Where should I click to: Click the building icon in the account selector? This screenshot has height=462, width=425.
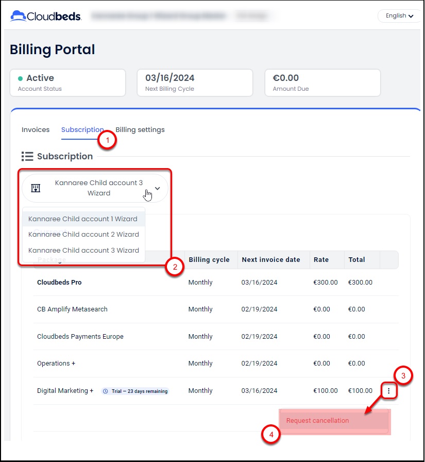[36, 188]
